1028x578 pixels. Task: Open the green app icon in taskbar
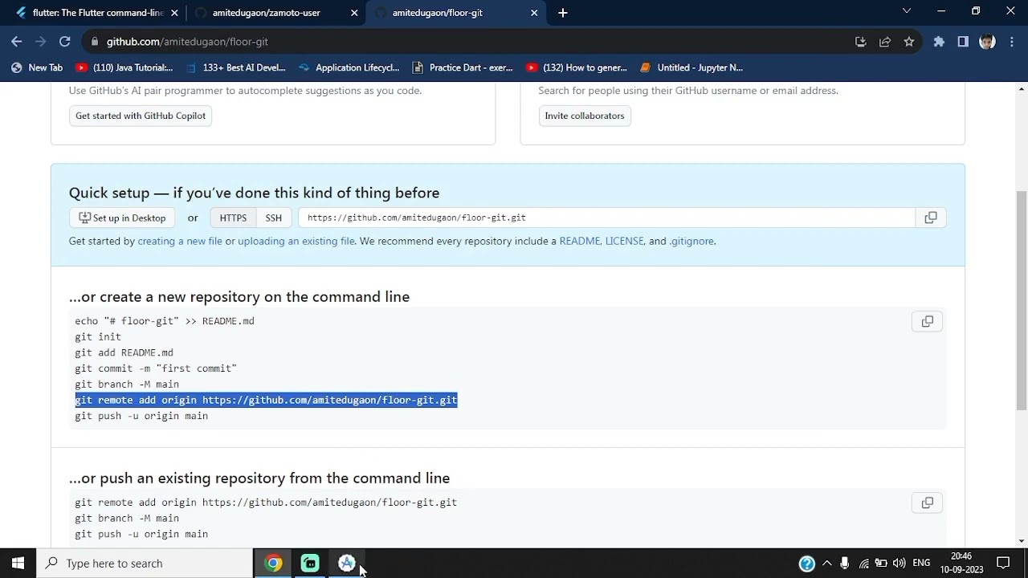point(310,563)
